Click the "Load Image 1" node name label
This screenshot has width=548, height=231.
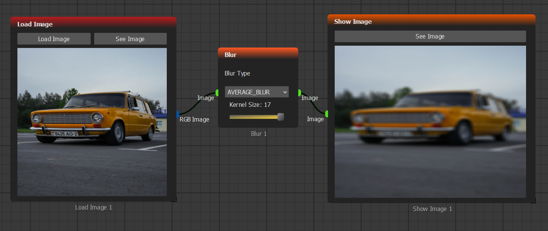click(x=93, y=207)
